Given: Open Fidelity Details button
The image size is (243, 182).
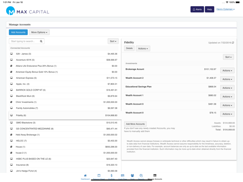Looking at the screenshot, I should click(129, 48).
